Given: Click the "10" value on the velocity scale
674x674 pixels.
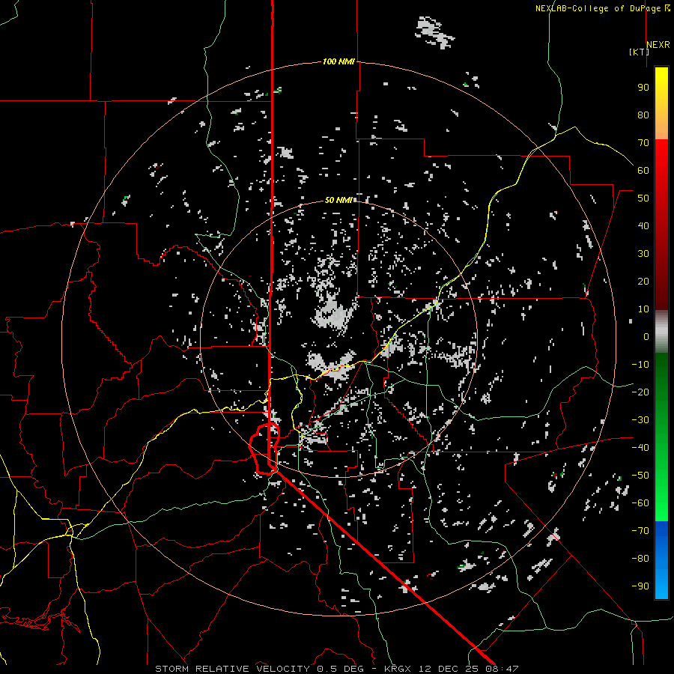Looking at the screenshot, I should pos(643,309).
